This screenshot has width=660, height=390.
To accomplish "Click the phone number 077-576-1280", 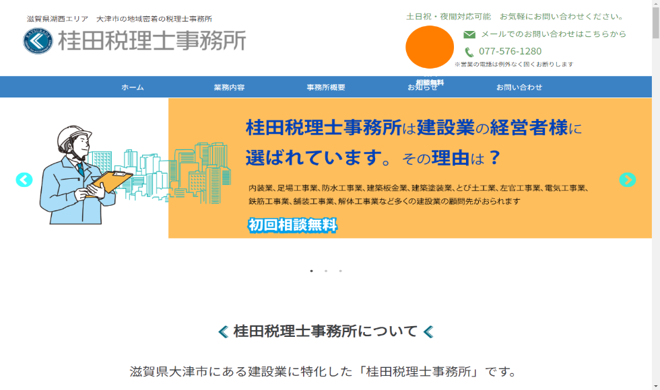I will pos(510,52).
